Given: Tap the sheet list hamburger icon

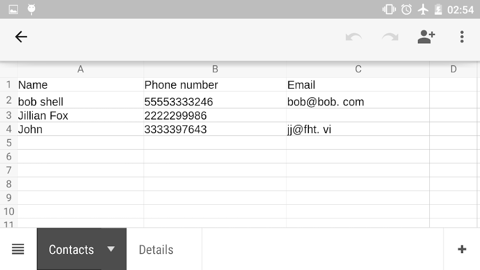Looking at the screenshot, I should (x=17, y=249).
